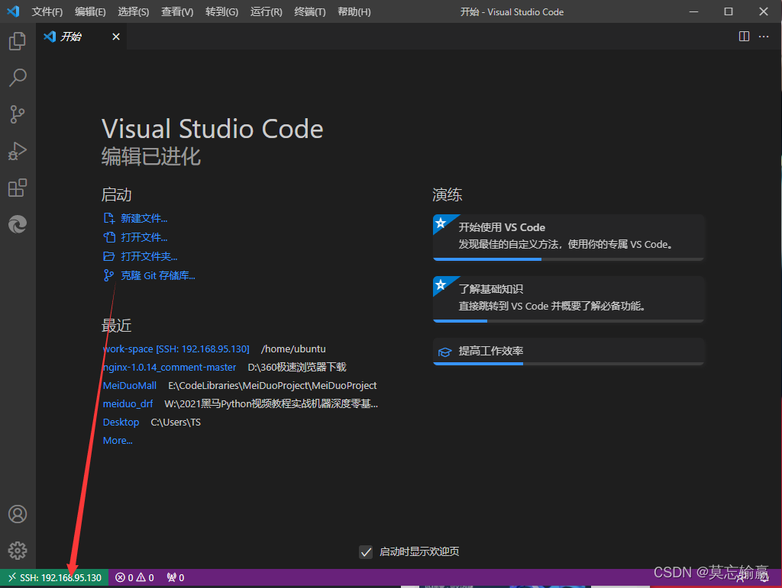Click the 新建文件... link
Image resolution: width=782 pixels, height=588 pixels.
click(144, 218)
